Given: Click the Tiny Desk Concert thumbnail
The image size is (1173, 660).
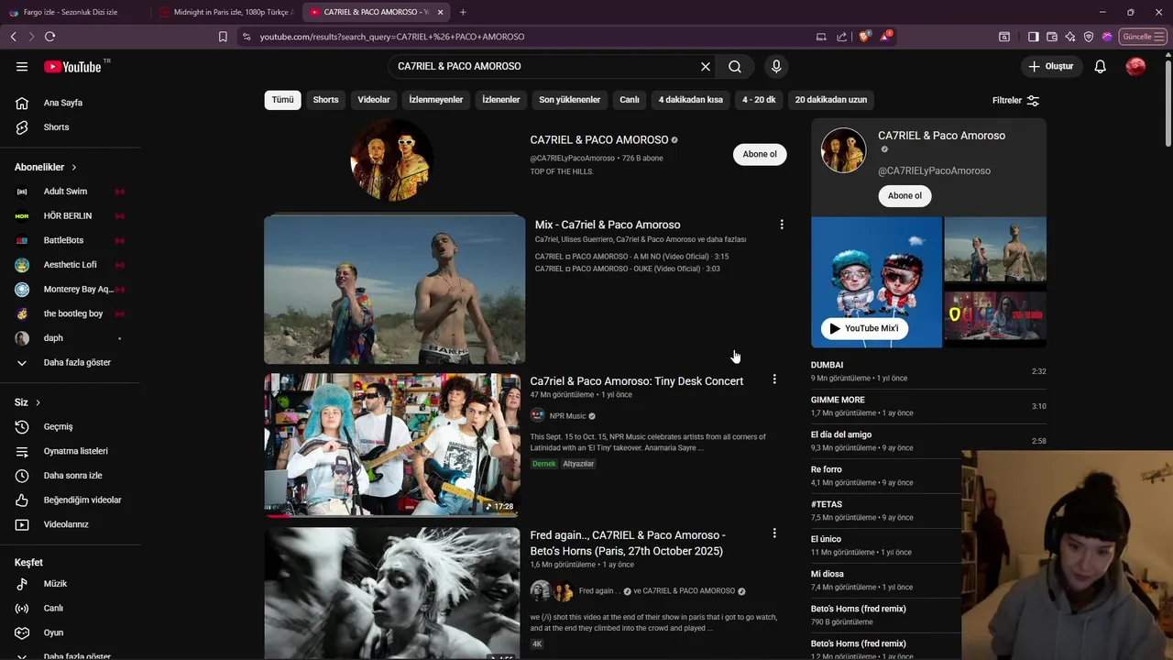Looking at the screenshot, I should pos(392,445).
